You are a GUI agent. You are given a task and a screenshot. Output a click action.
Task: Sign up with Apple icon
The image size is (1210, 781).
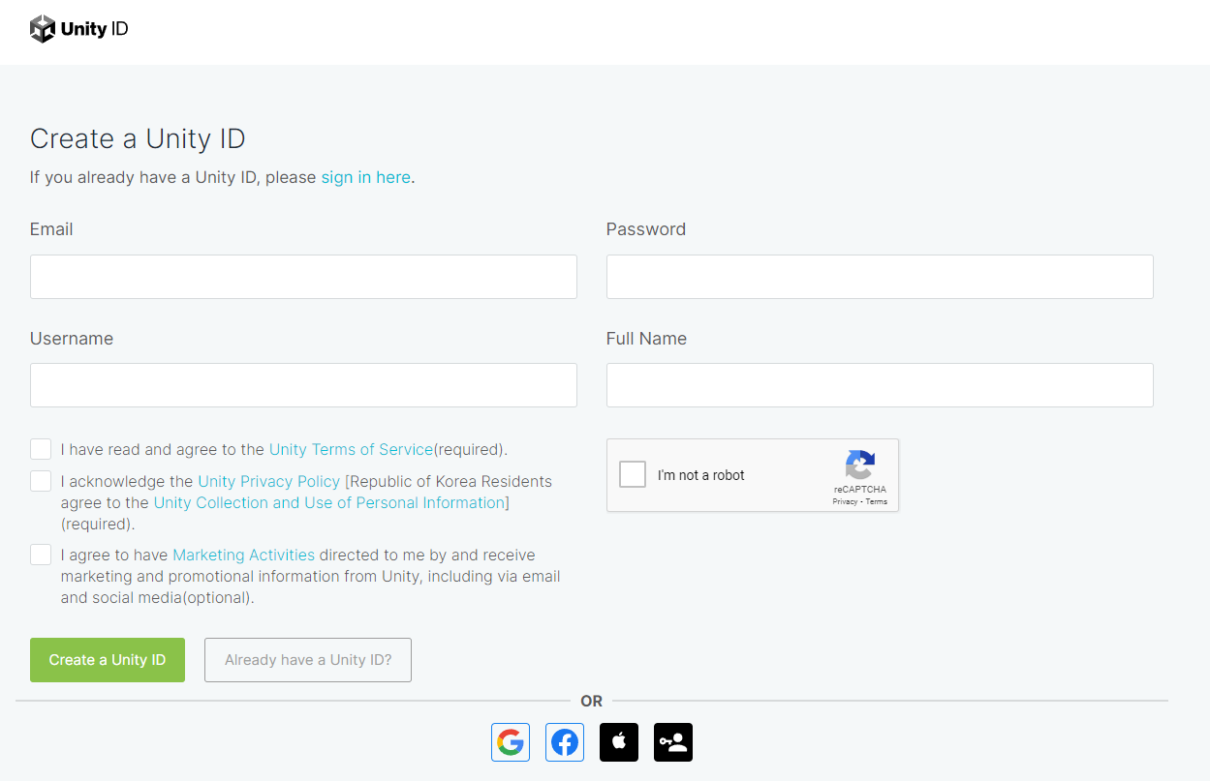tap(619, 742)
